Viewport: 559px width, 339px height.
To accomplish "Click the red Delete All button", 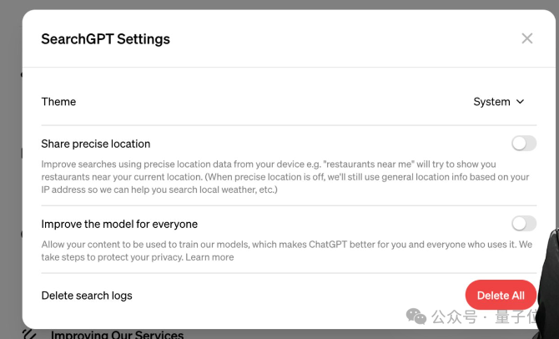I will point(501,295).
